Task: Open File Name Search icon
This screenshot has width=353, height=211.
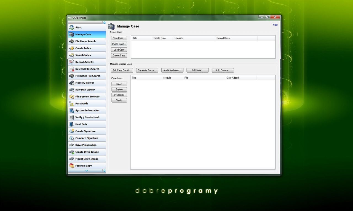Action: (71, 41)
